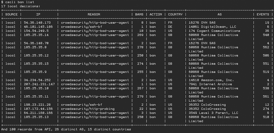Click the REASON column header
274x133 pixels.
click(95, 14)
